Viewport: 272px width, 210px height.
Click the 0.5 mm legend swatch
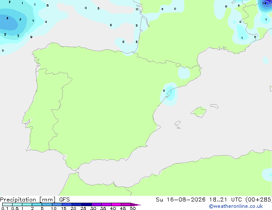[17, 204]
